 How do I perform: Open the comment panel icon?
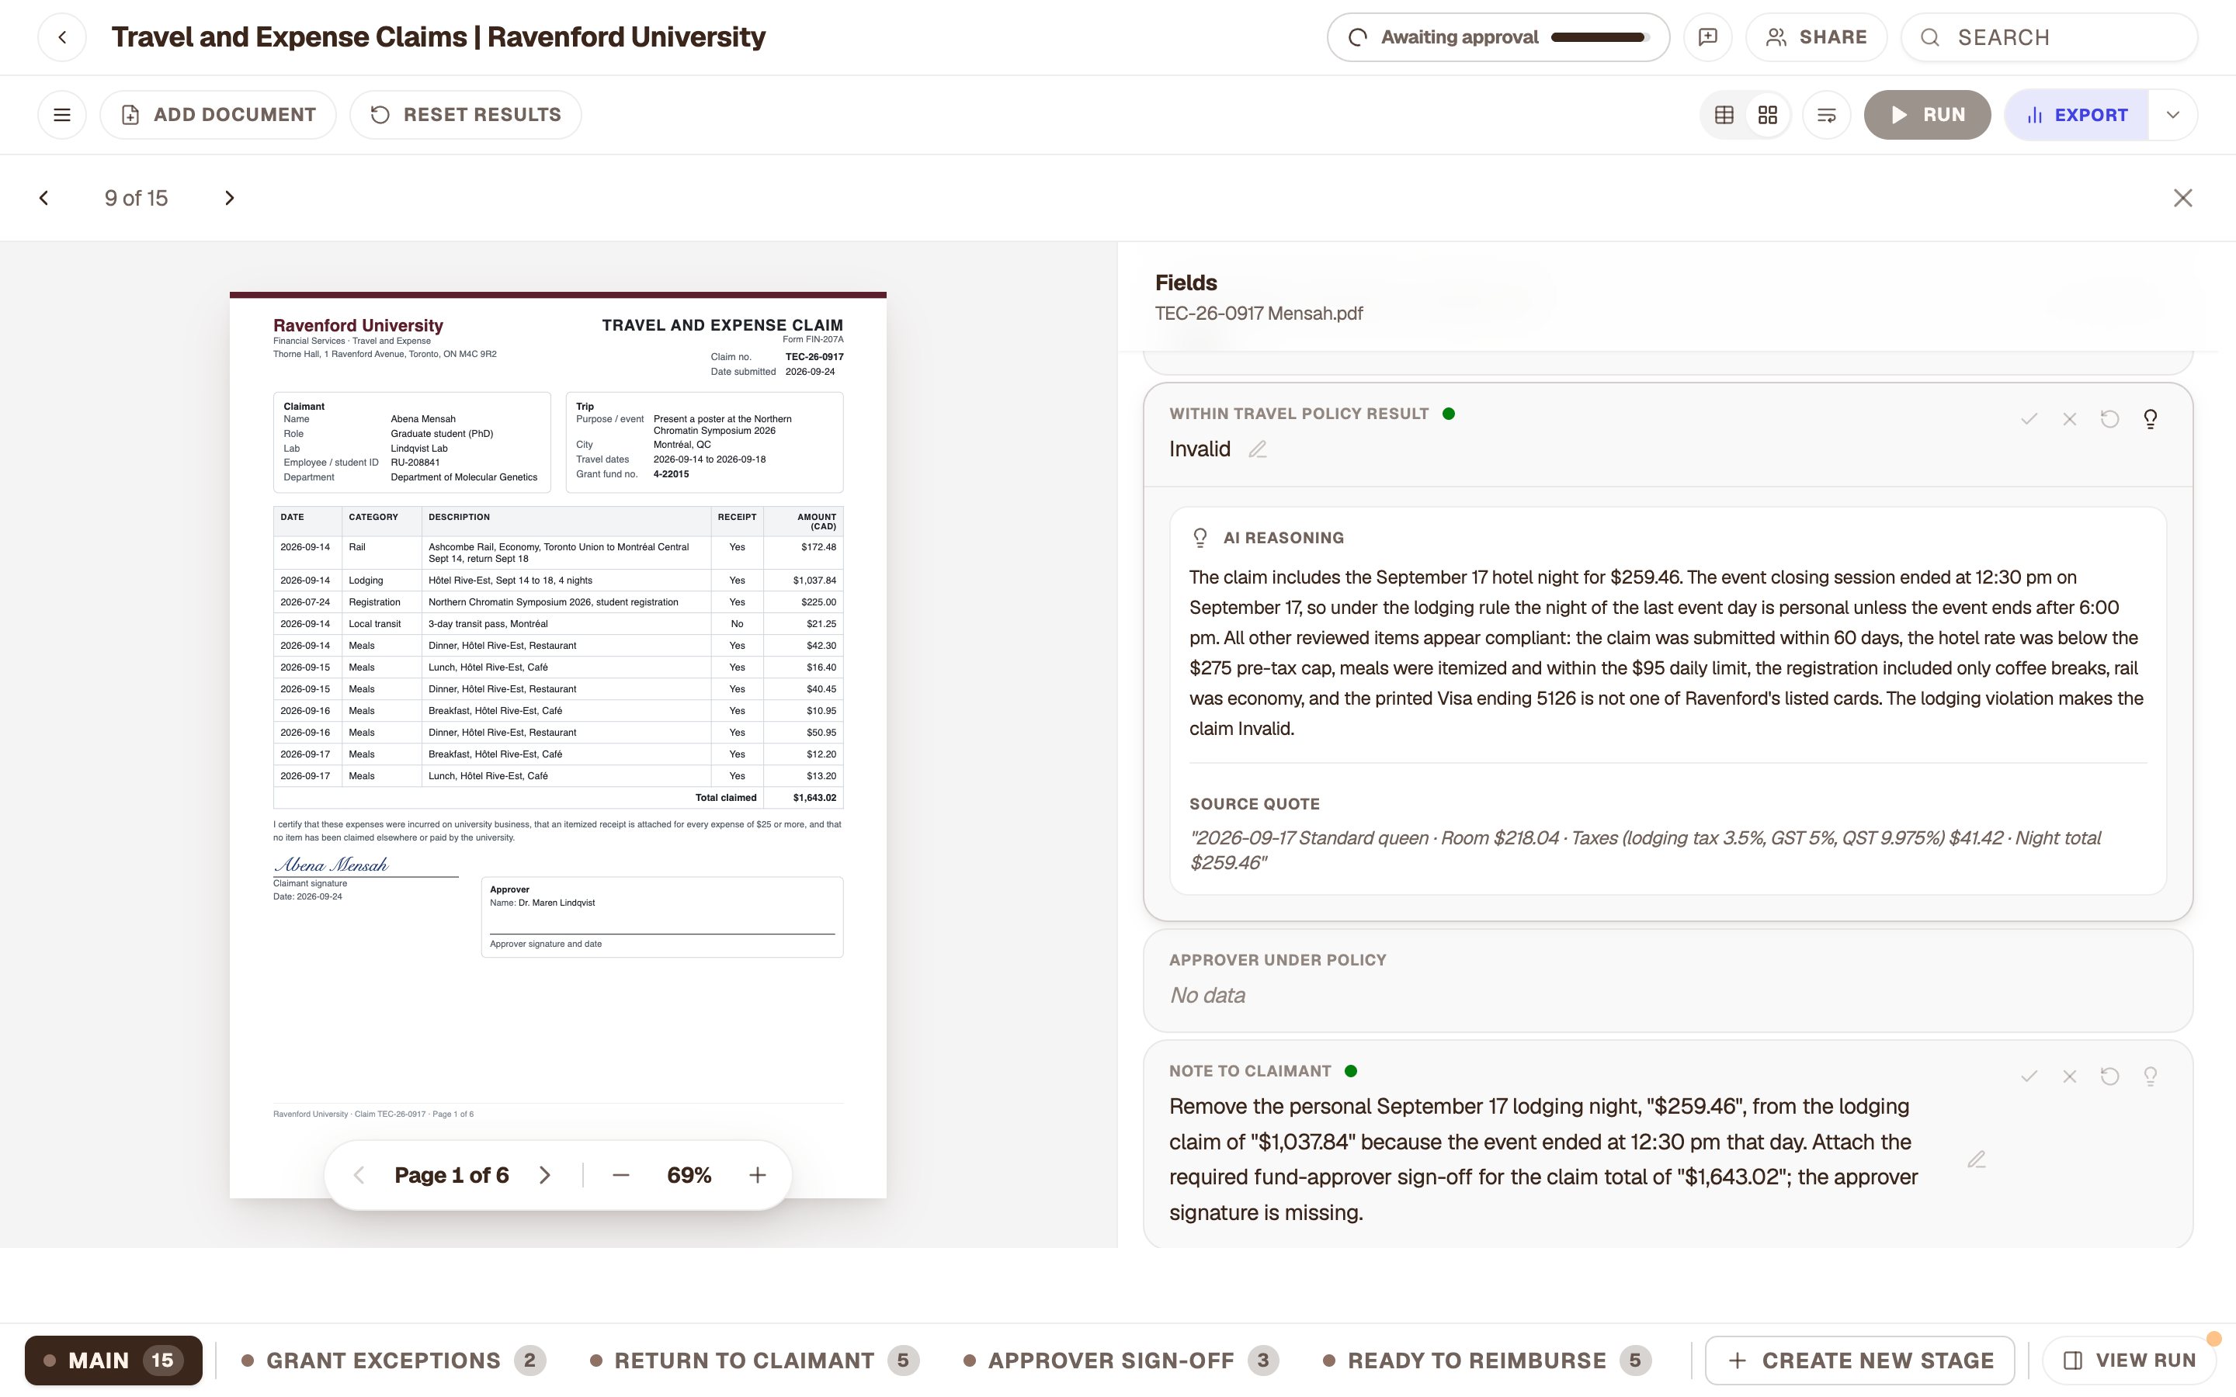1707,37
